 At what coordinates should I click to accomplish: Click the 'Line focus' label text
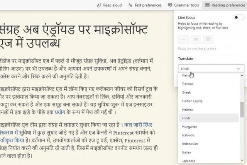click(186, 17)
